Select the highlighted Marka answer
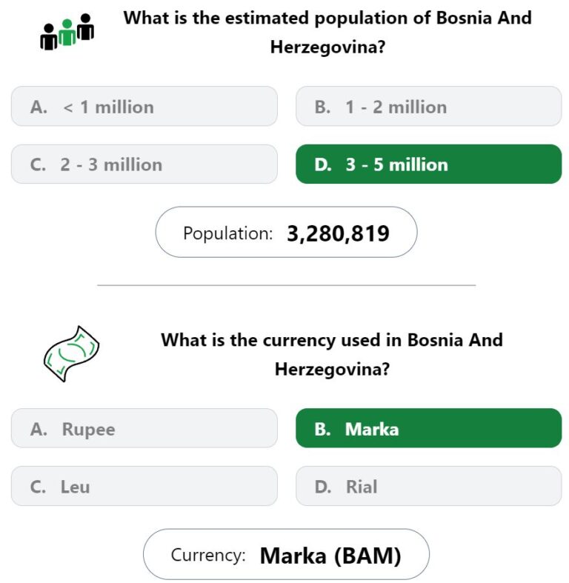 tap(428, 428)
